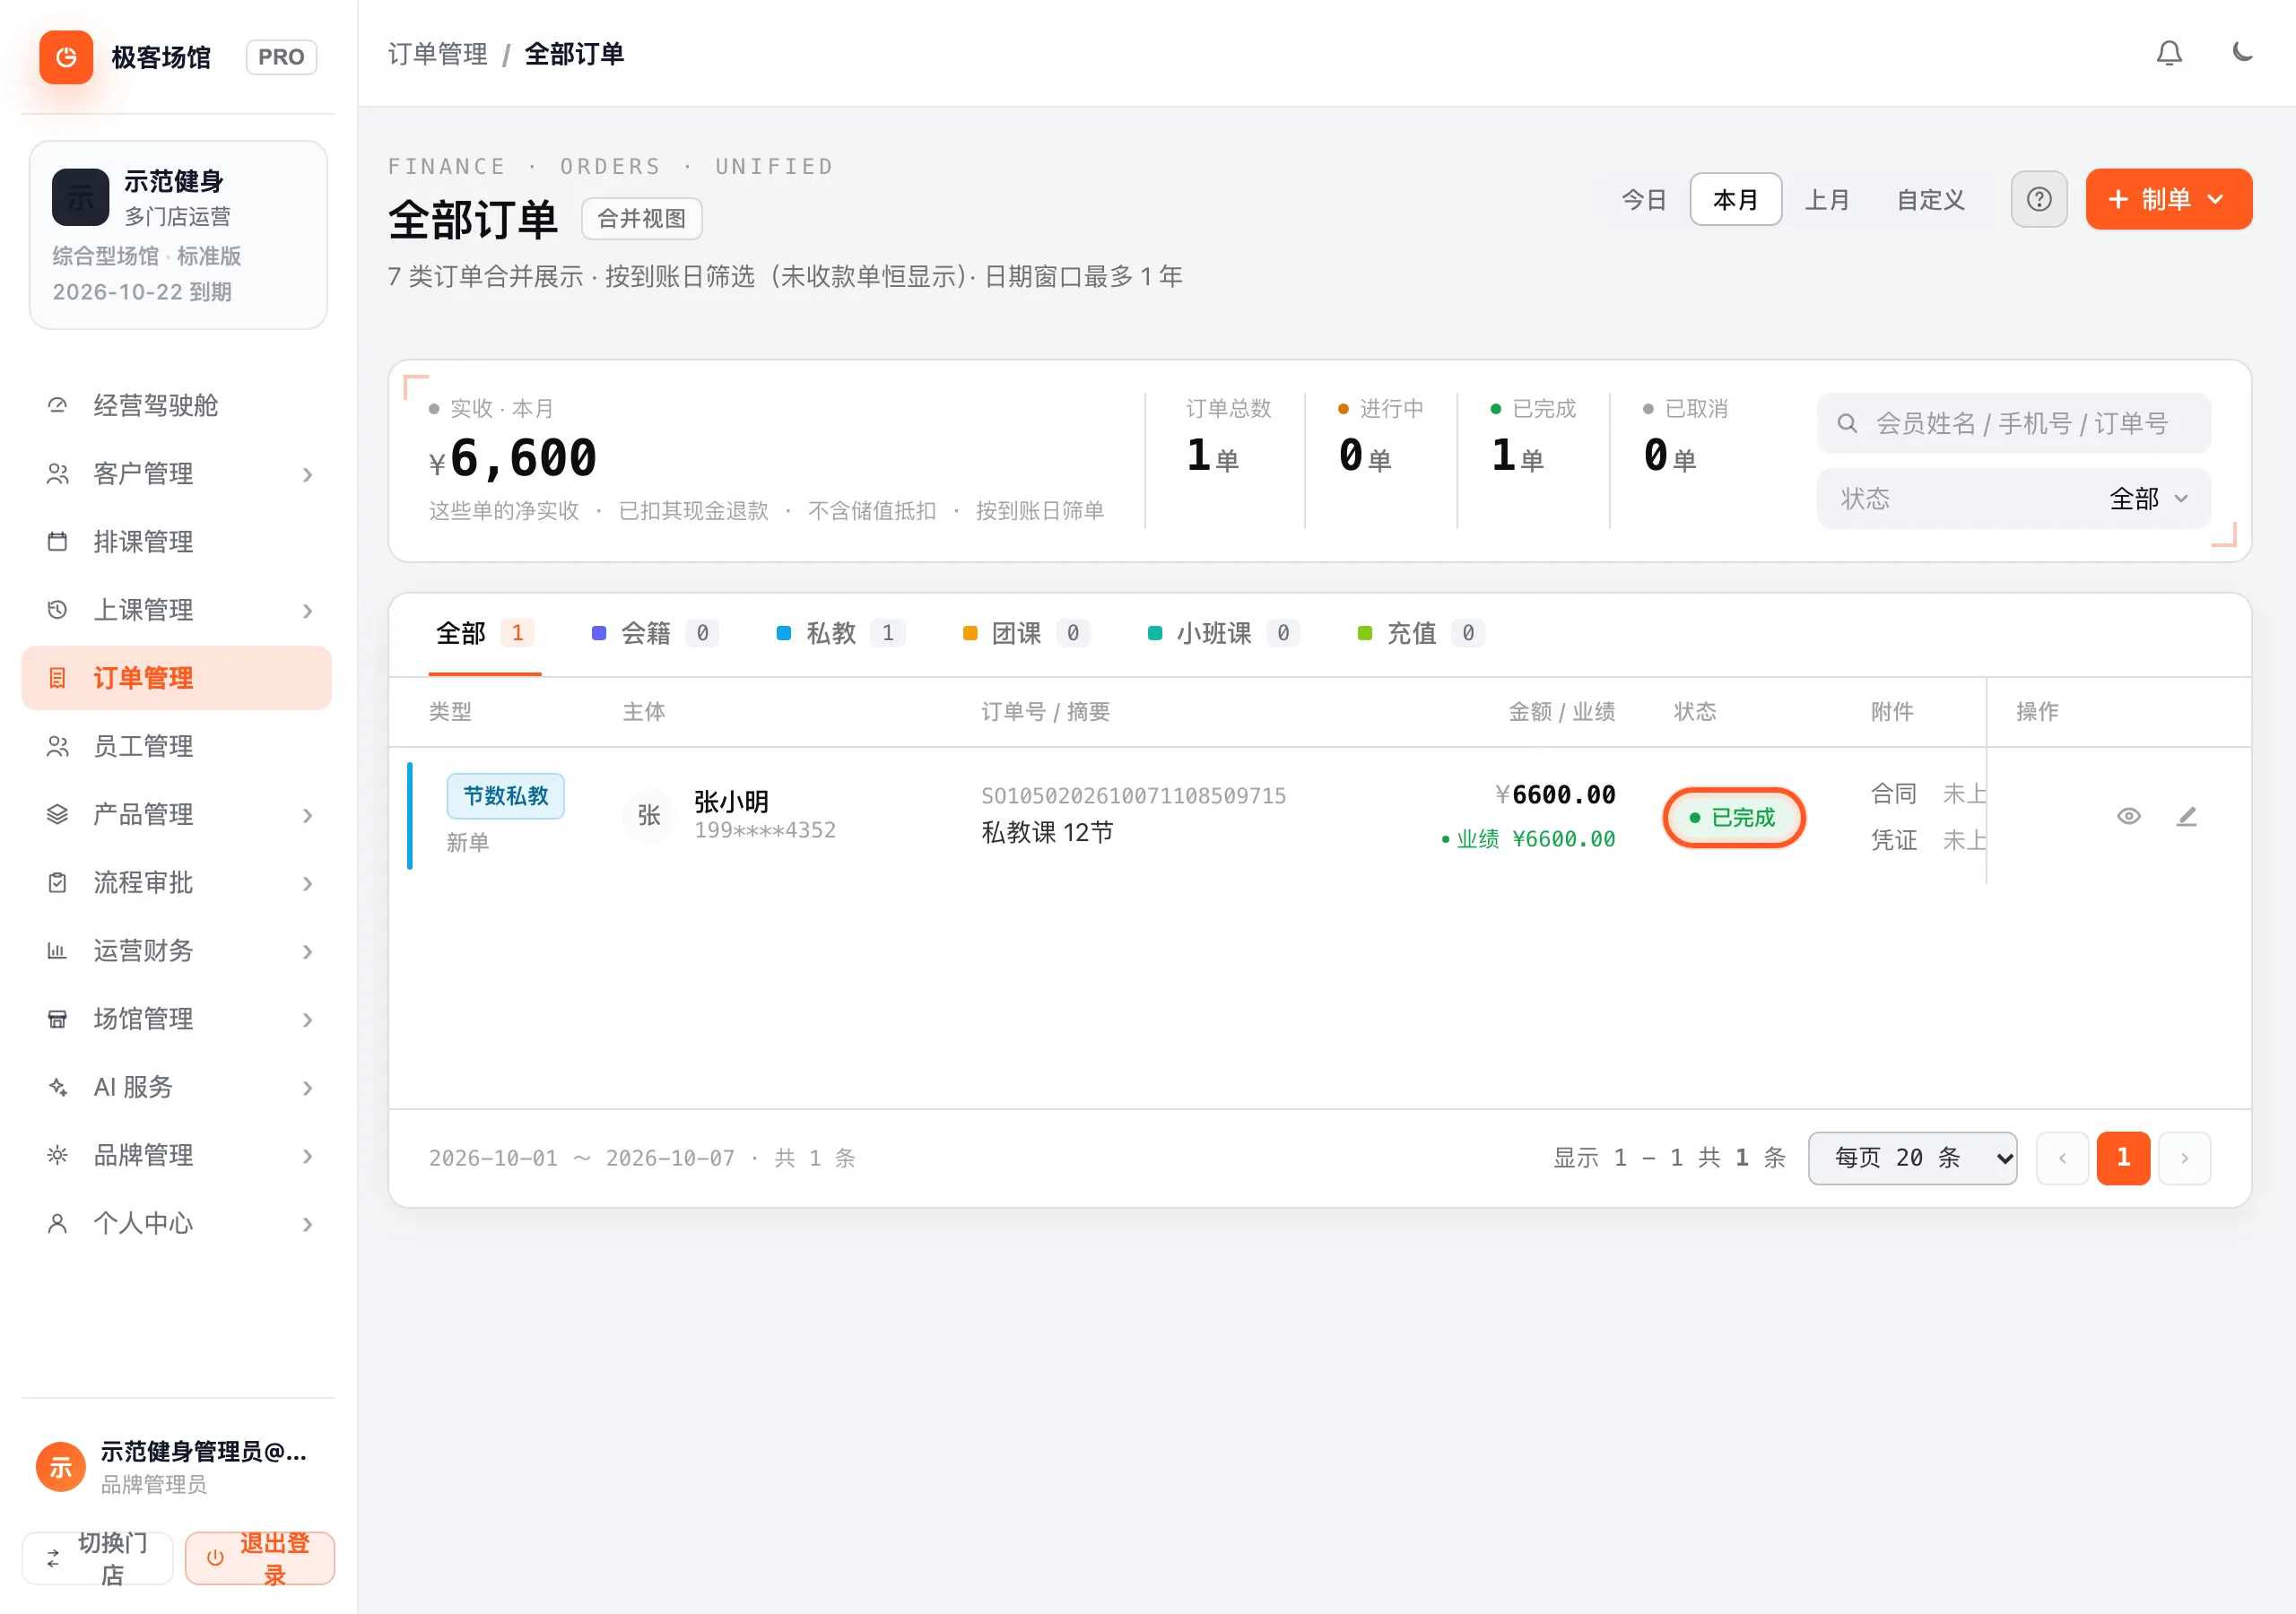
Task: Click the 切换门店 button
Action: [x=97, y=1557]
